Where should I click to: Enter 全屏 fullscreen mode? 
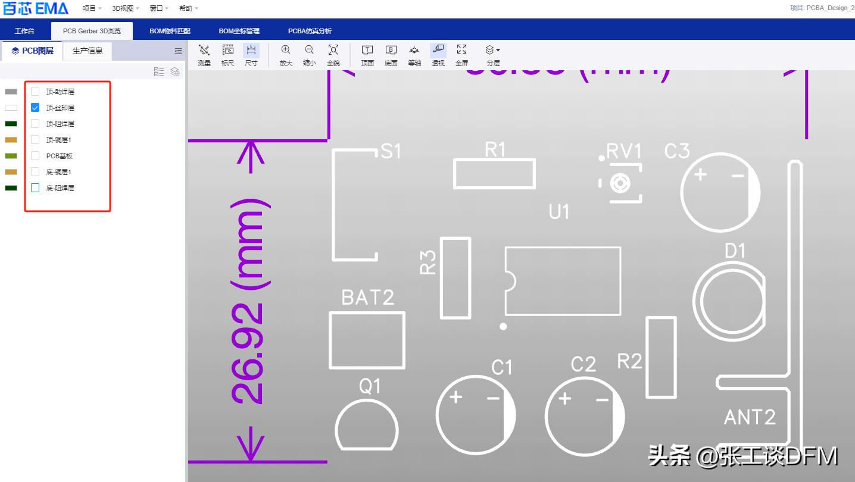[x=461, y=55]
